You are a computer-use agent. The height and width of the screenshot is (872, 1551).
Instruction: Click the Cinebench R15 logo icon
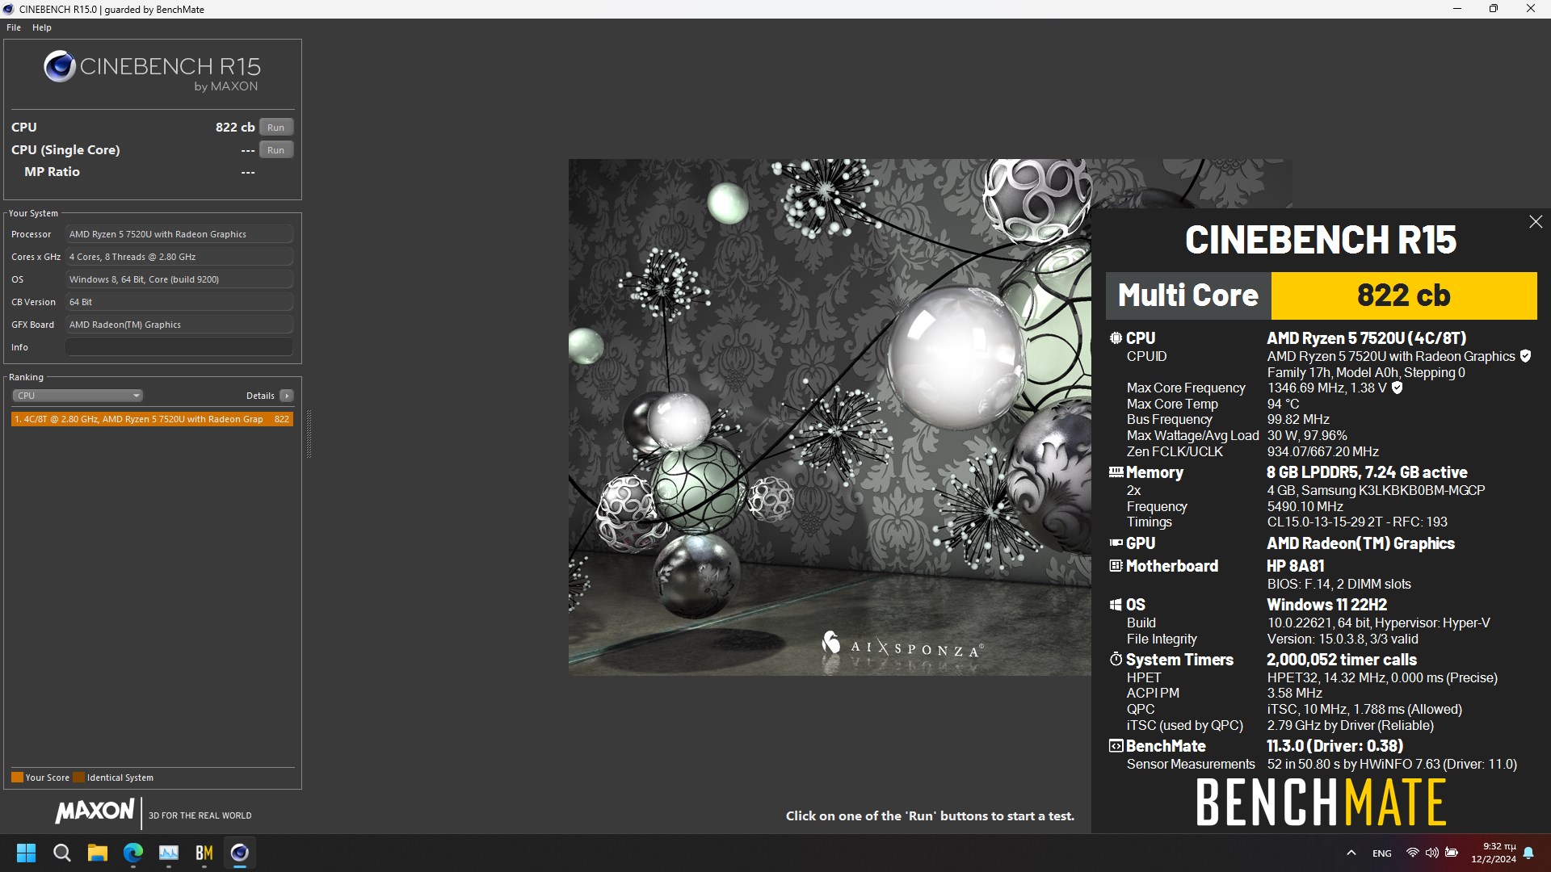(60, 66)
